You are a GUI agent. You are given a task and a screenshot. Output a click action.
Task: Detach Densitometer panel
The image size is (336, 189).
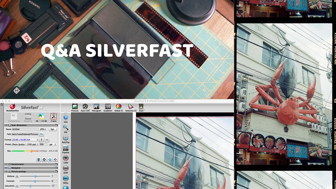(x=56, y=164)
